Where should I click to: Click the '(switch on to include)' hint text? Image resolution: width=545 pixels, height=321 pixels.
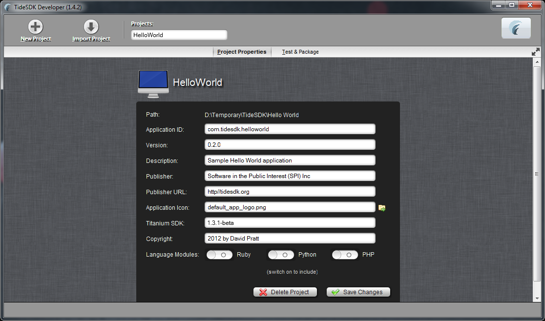tap(293, 272)
